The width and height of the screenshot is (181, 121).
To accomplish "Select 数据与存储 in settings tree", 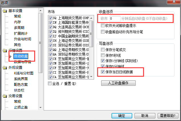I will click(x=23, y=62).
